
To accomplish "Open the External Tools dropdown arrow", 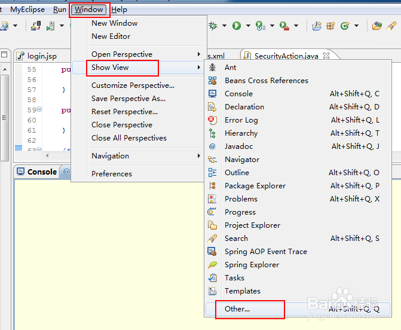I will pyautogui.click(x=296, y=26).
